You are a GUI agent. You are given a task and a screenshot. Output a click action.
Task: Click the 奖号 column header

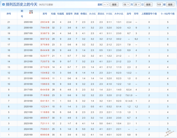coord(45,14)
